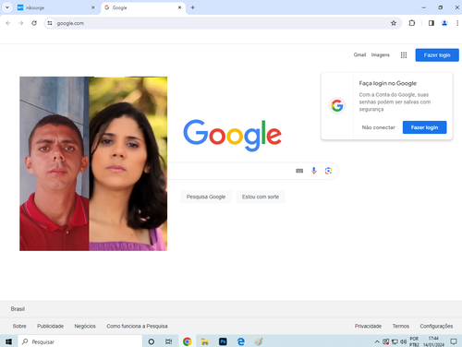
Task: Go forward with the forward arrow
Action: [21, 23]
